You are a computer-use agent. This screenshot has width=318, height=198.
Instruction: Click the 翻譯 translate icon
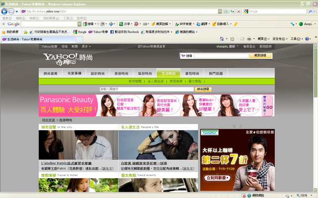coord(199,24)
